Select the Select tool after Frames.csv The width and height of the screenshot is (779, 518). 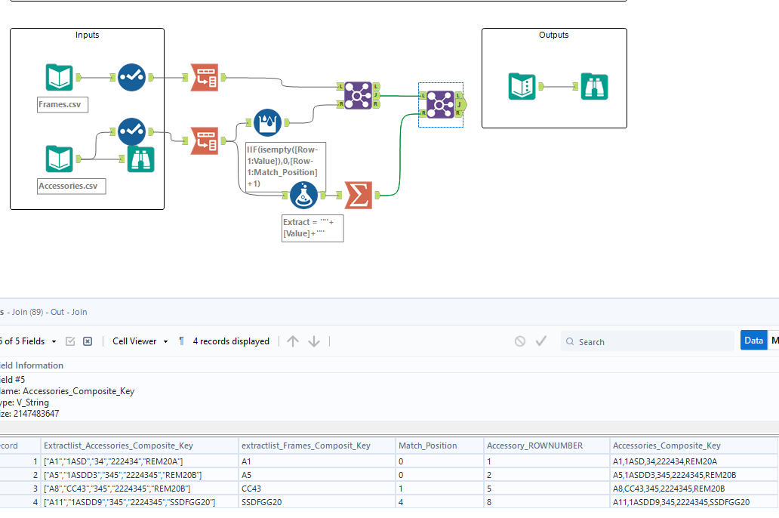coord(131,77)
